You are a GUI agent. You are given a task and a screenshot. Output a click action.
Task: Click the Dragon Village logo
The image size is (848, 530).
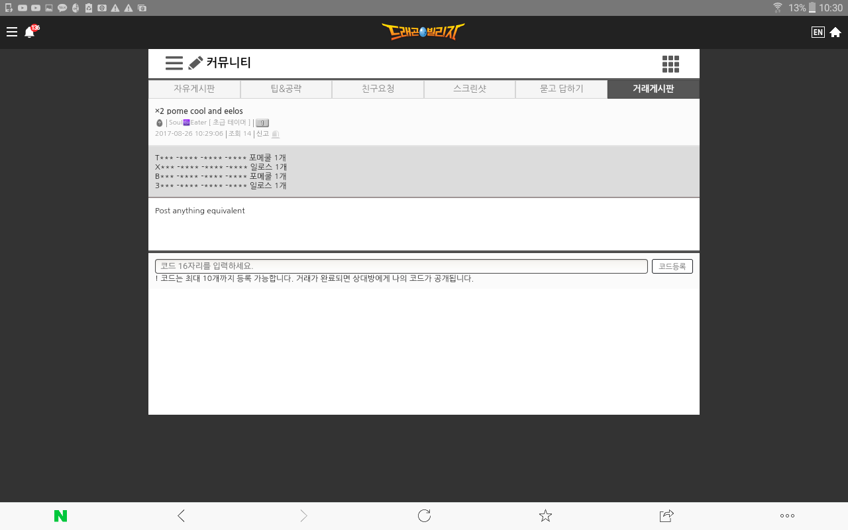coord(423,32)
